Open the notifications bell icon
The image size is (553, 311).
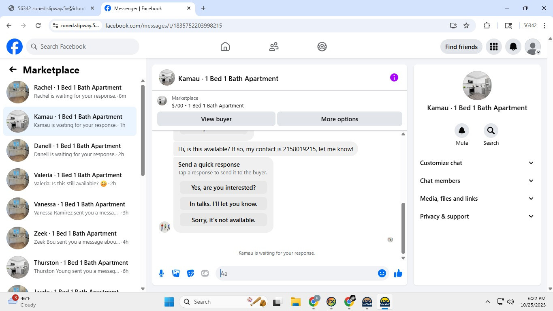click(513, 47)
